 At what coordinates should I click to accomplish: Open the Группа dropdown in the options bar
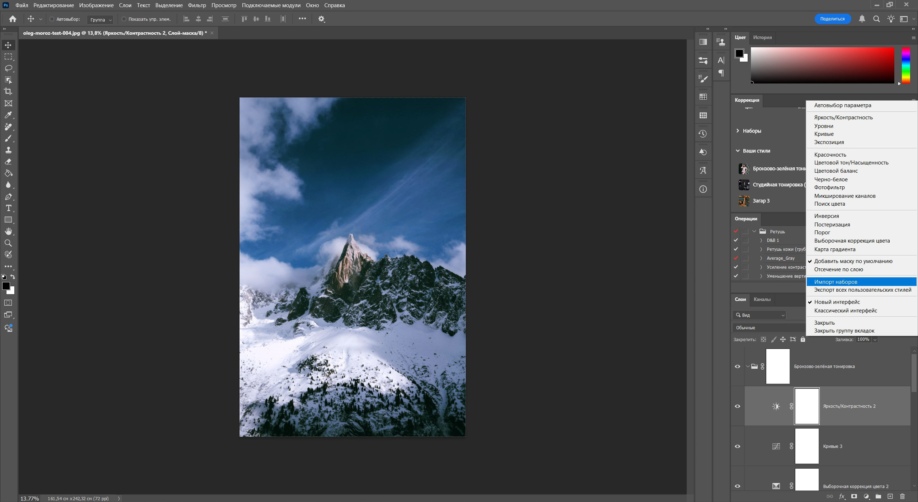(x=100, y=20)
